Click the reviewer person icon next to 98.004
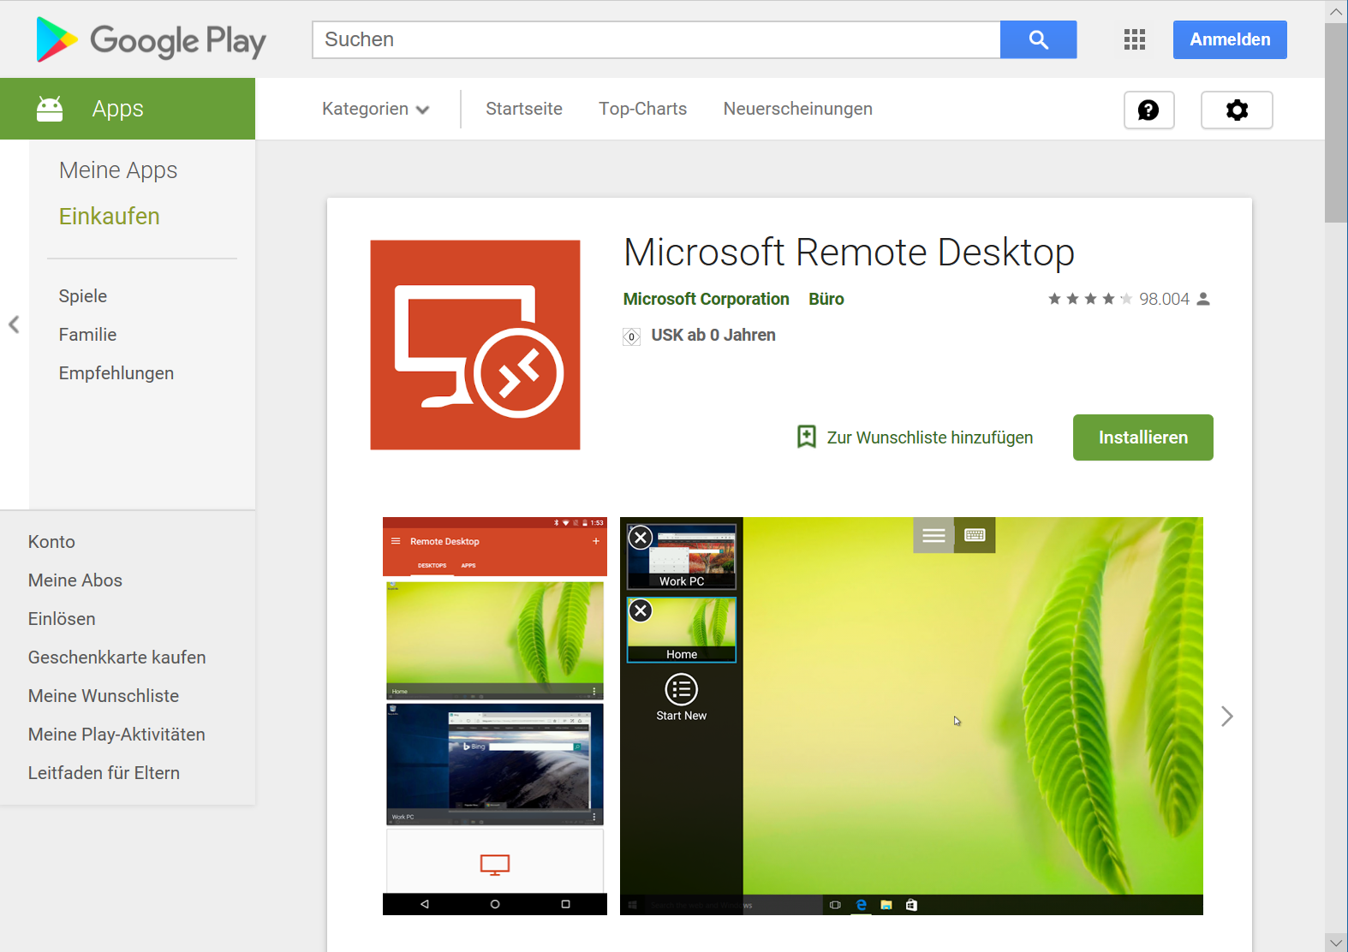The height and width of the screenshot is (952, 1348). pos(1203,299)
